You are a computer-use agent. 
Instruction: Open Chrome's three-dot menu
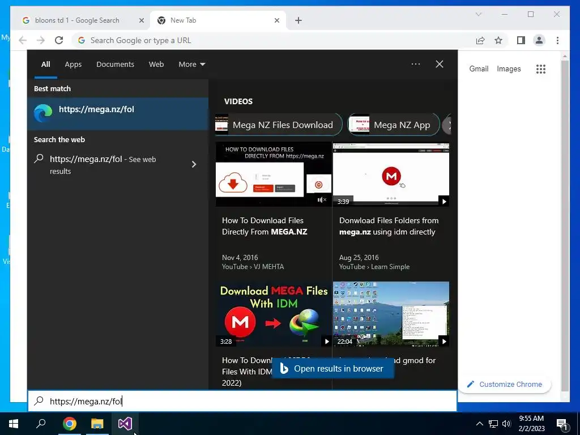click(557, 40)
